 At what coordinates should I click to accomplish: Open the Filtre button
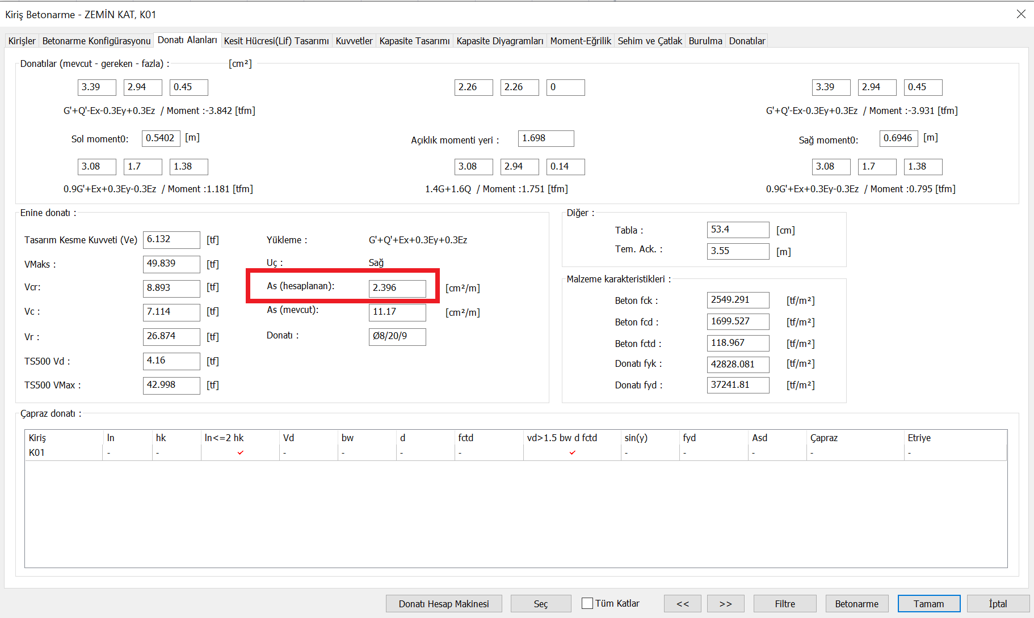click(x=785, y=604)
